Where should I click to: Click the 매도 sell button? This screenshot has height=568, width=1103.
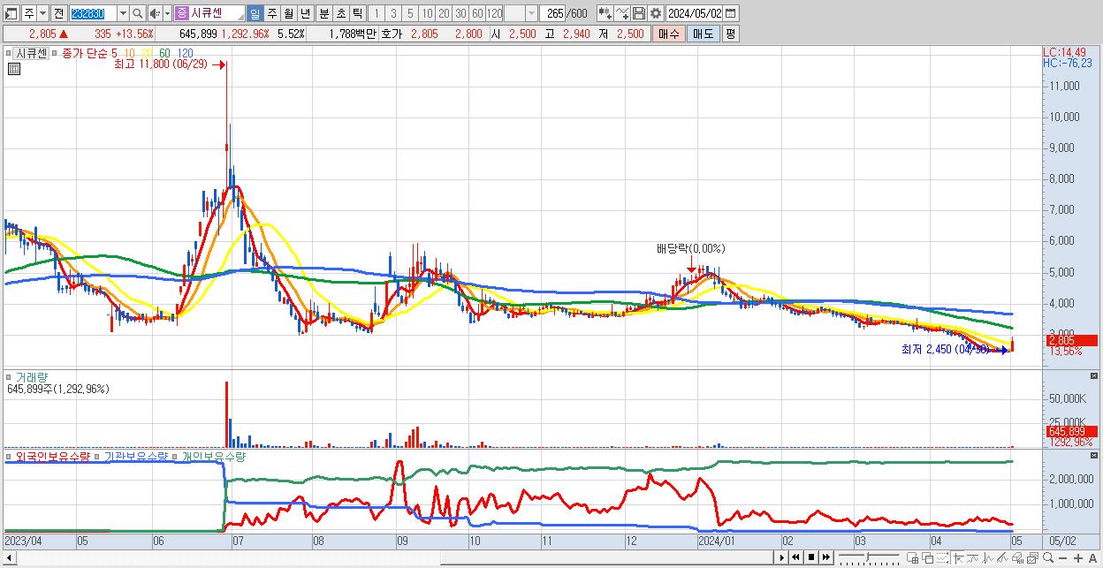[x=703, y=34]
